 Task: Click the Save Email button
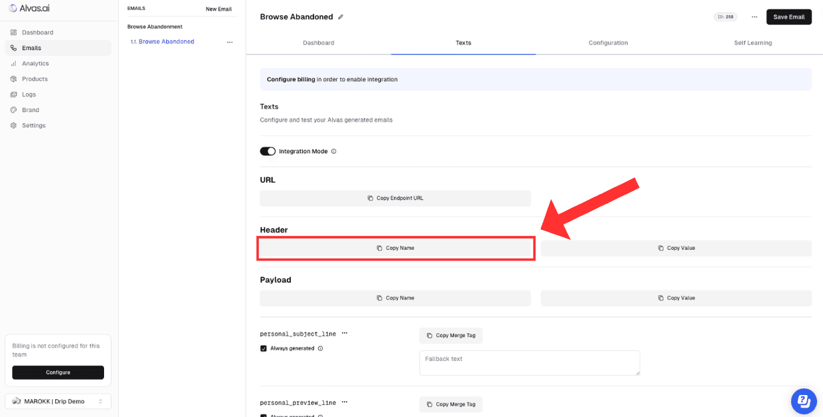coord(789,17)
